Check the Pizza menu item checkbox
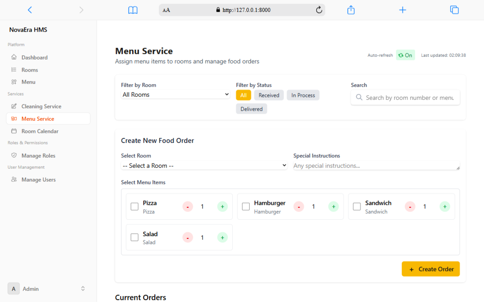 (x=135, y=207)
